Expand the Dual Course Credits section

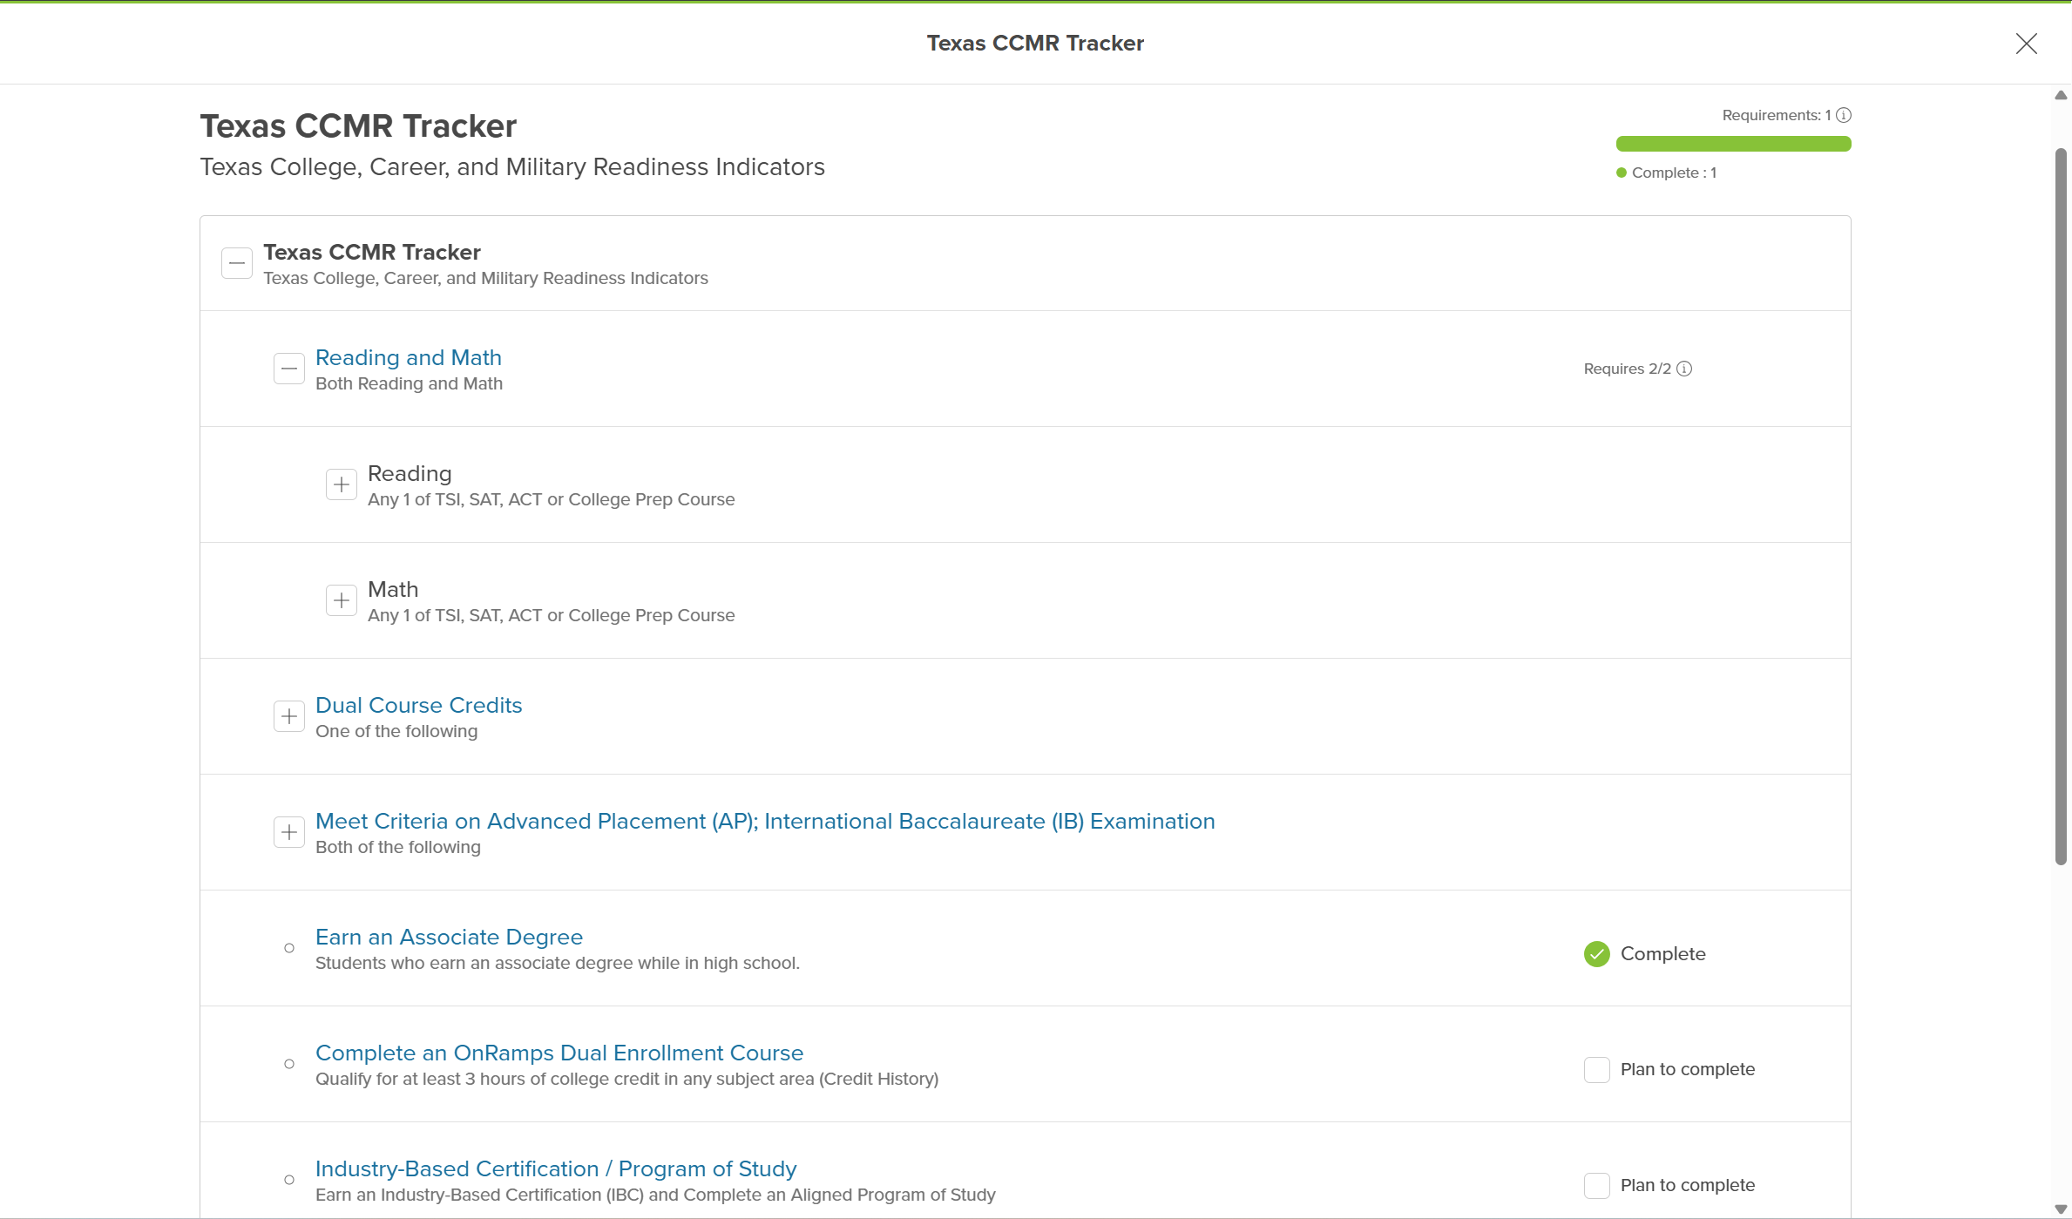[289, 716]
